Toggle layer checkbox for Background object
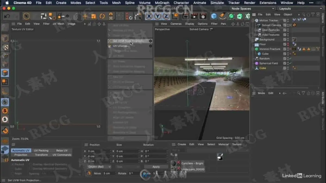The image size is (326, 183). pyautogui.click(x=285, y=40)
